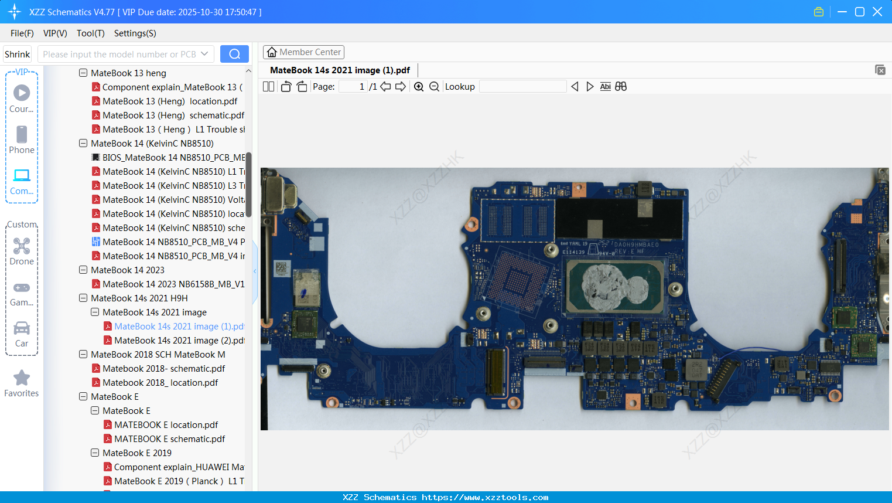
Task: Collapse the MateBook 14s 2021 image subfolder
Action: pyautogui.click(x=95, y=312)
